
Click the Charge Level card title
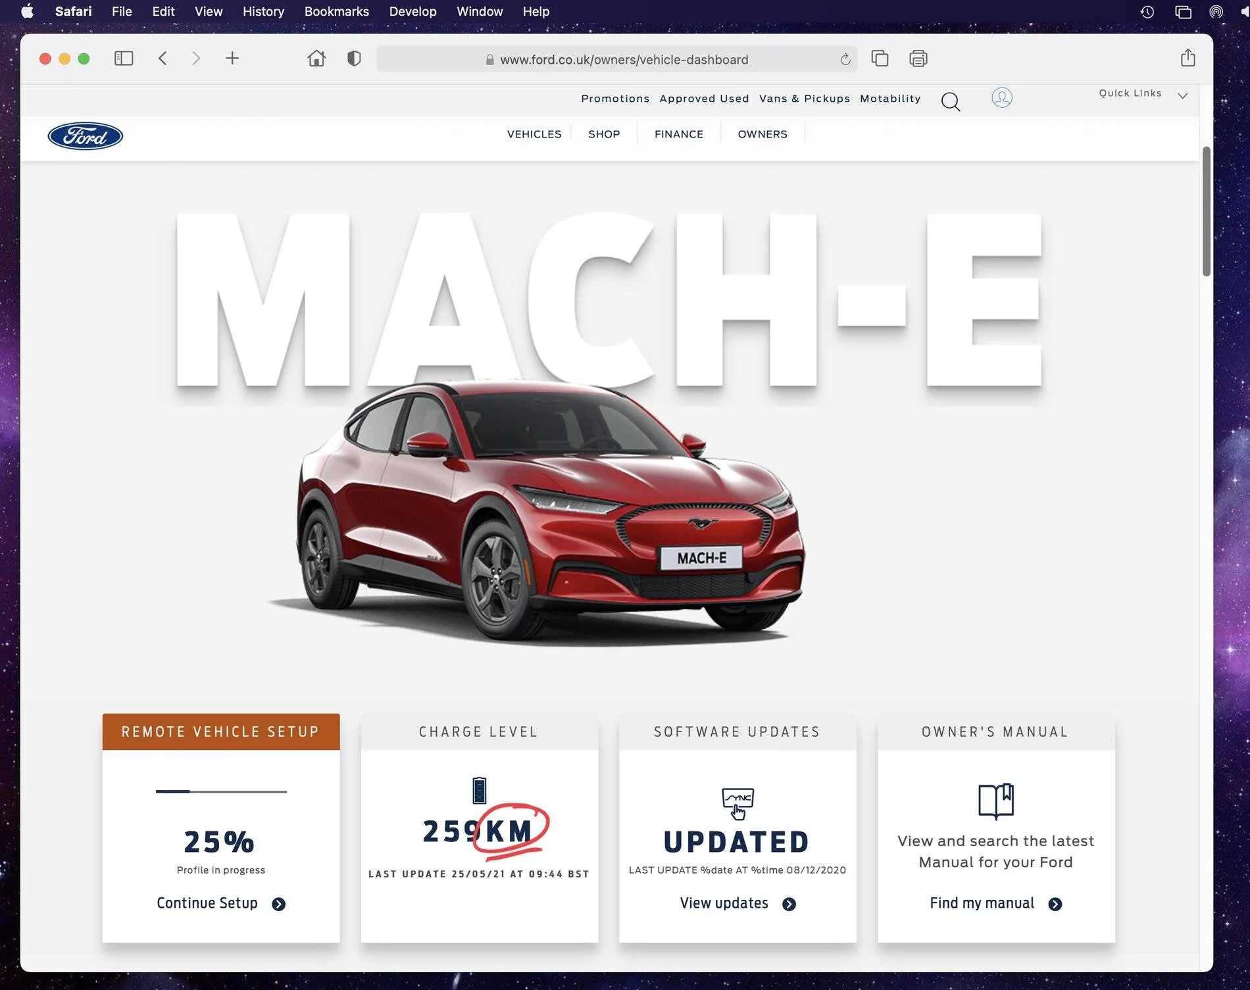coord(478,731)
